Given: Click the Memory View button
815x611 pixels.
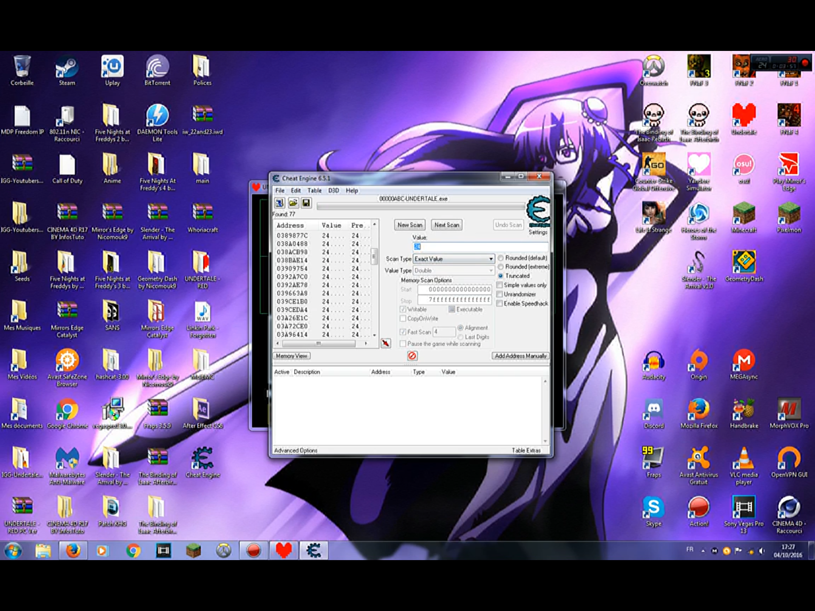Looking at the screenshot, I should pos(292,356).
